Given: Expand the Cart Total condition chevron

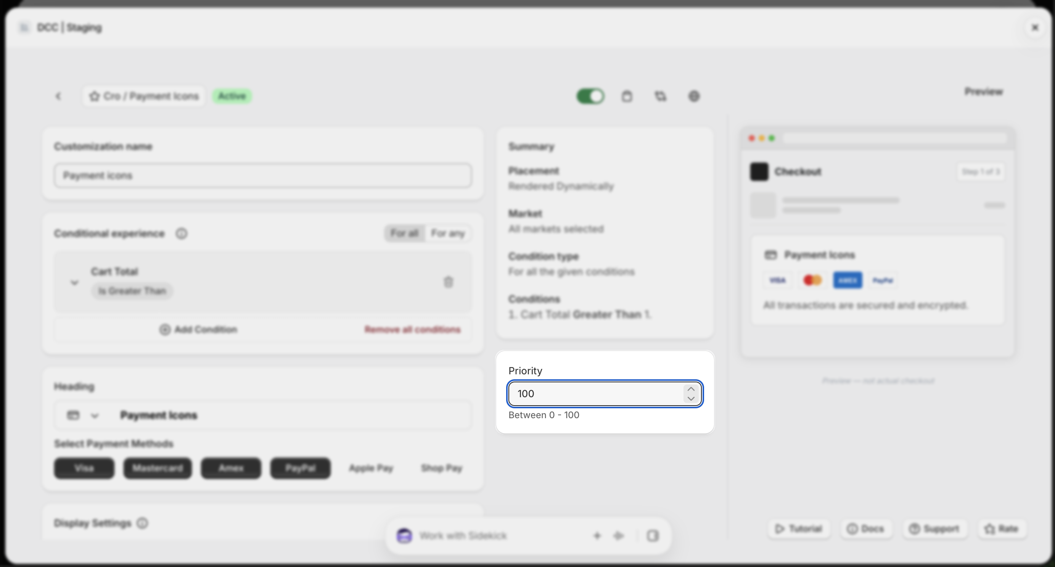Looking at the screenshot, I should pyautogui.click(x=74, y=282).
